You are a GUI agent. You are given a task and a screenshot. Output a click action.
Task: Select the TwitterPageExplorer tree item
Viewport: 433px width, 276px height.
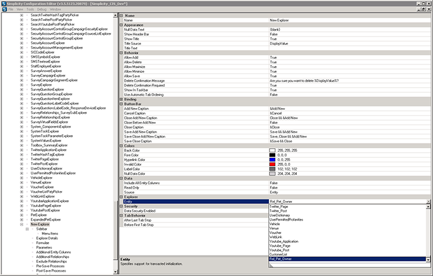[45, 159]
